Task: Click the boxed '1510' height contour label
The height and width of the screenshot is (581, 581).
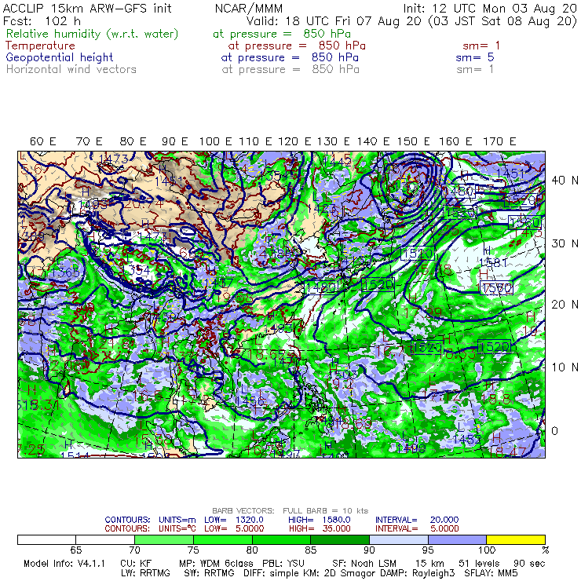Action: click(417, 254)
